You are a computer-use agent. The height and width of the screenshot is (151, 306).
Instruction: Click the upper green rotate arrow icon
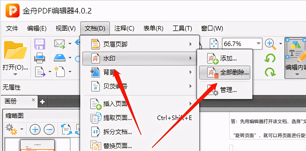[x=270, y=58]
